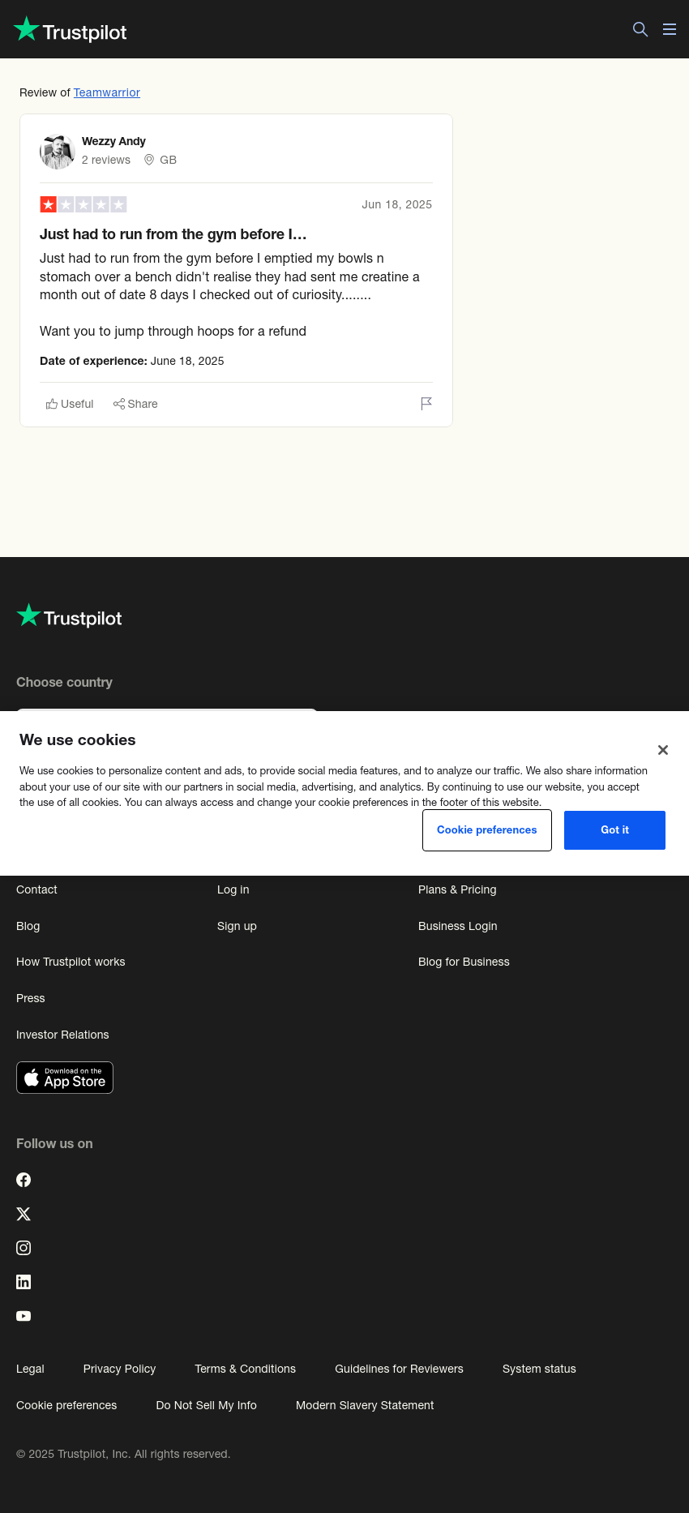
Task: Open the Teamwarrior company link
Action: 107,92
